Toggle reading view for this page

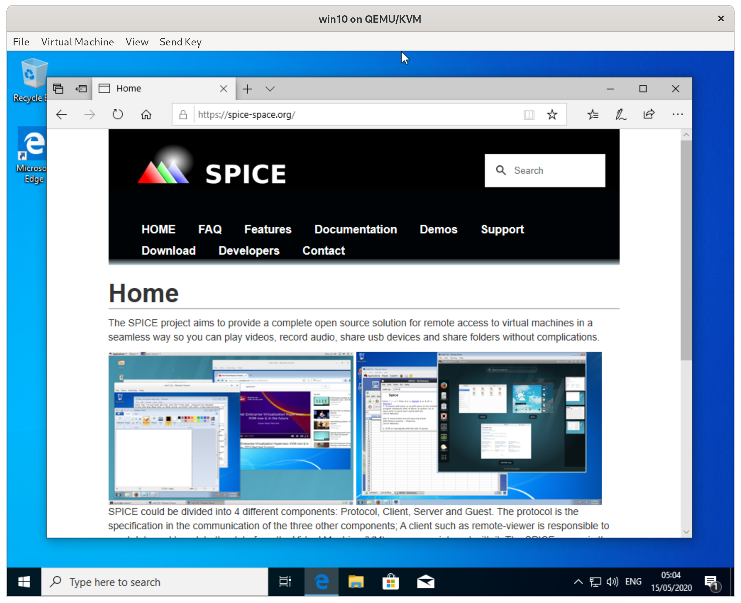(529, 114)
